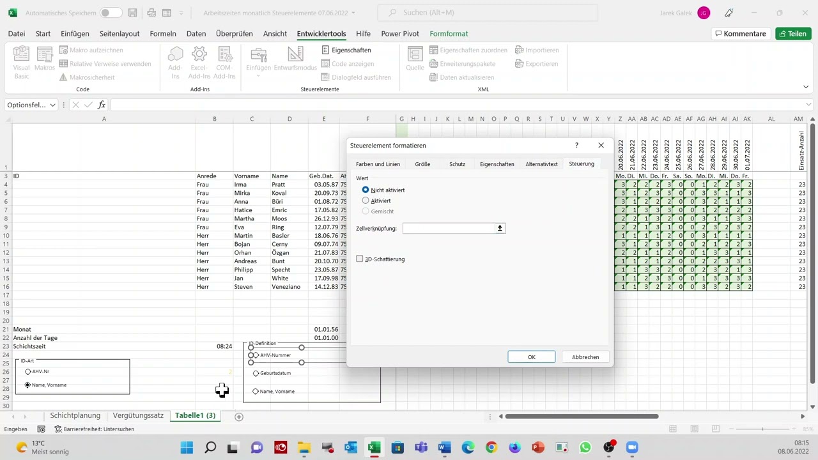The height and width of the screenshot is (460, 818).
Task: Click Dialogfeld ausführen in ribbon
Action: (356, 77)
